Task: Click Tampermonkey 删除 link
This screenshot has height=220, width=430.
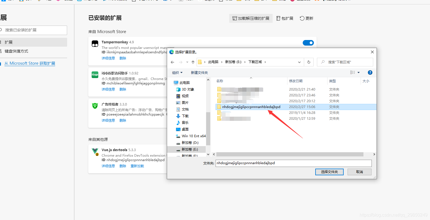Action: 123,58
